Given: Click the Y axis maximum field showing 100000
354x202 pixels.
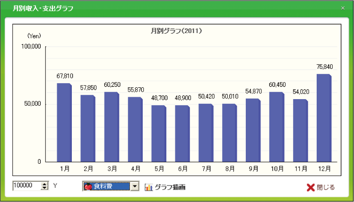Looking at the screenshot, I should (x=26, y=186).
